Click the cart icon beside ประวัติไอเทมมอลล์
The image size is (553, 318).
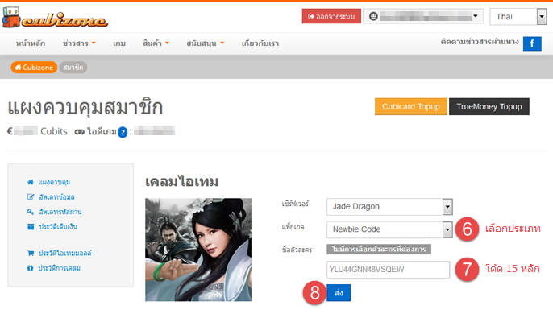[x=31, y=253]
